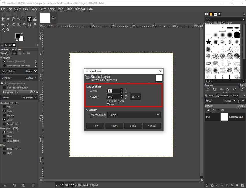Click the Reset button in dialog
Screen dimensions: 246x188
click(x=114, y=126)
